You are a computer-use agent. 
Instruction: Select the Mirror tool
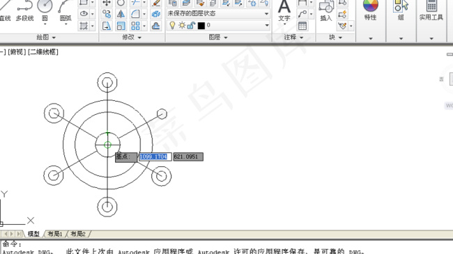tap(121, 14)
